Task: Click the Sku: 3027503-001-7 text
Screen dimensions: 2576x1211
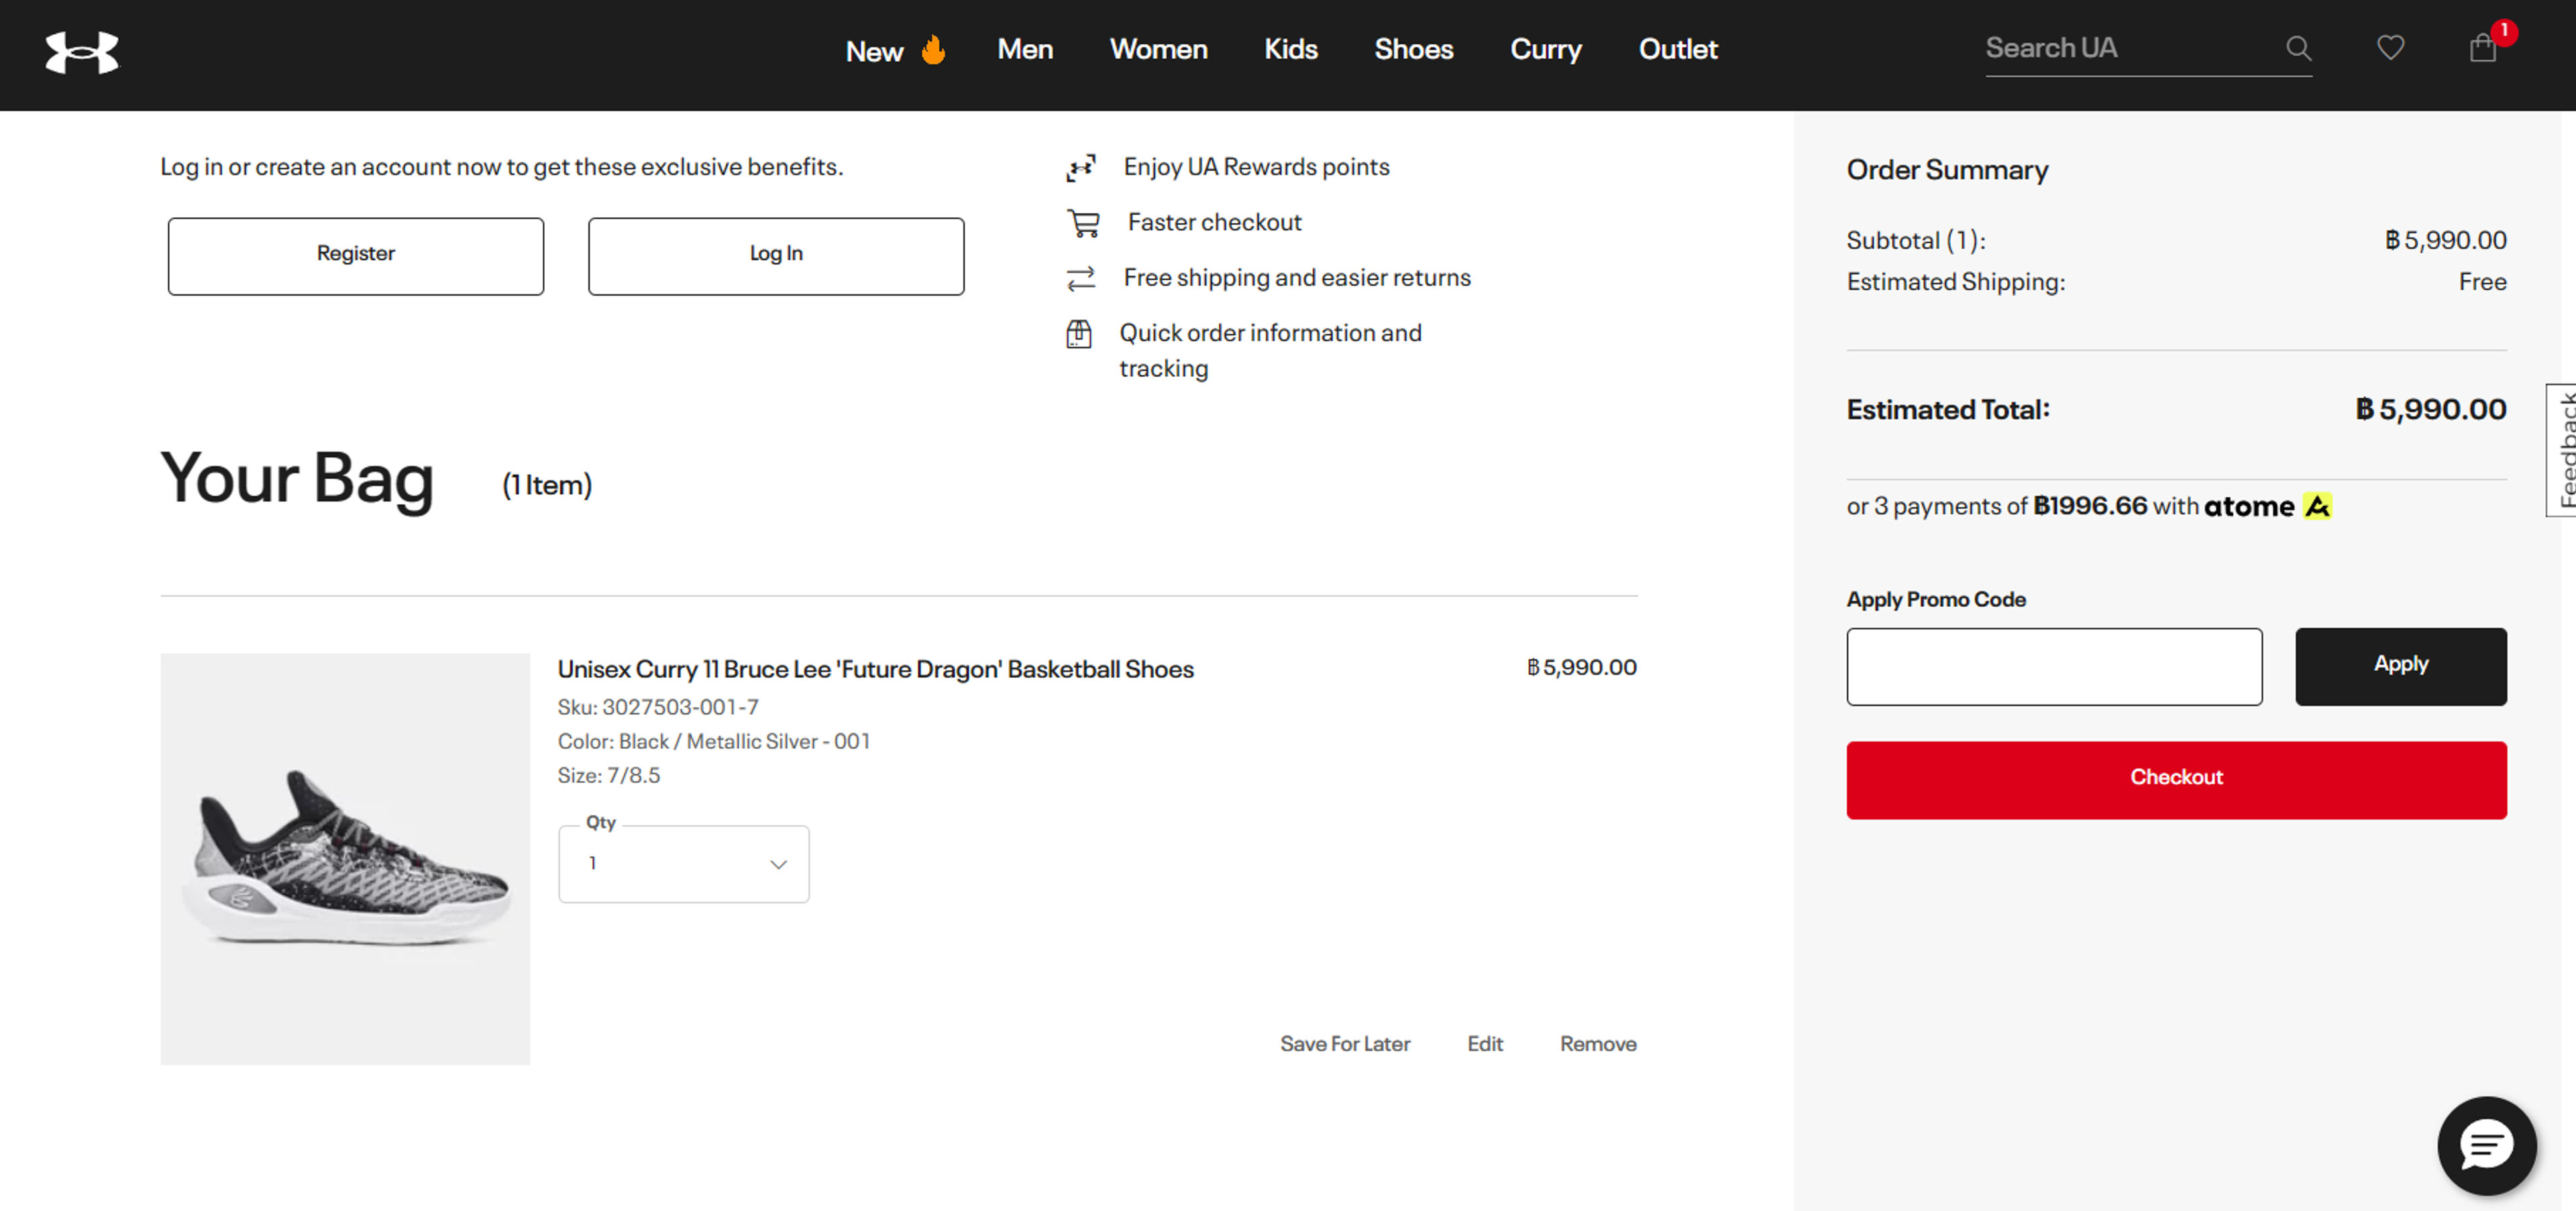Action: coord(658,707)
